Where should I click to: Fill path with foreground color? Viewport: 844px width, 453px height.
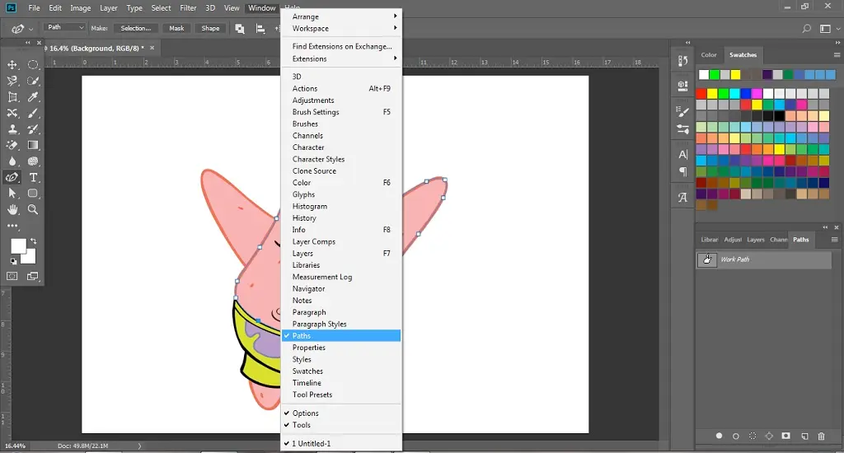click(x=719, y=436)
